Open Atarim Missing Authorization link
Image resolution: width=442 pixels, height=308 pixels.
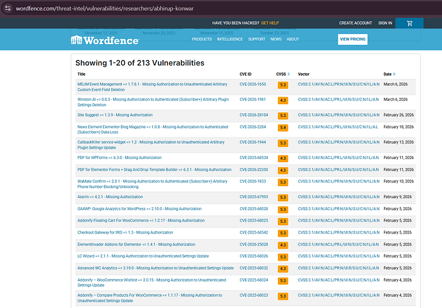[x=110, y=197]
